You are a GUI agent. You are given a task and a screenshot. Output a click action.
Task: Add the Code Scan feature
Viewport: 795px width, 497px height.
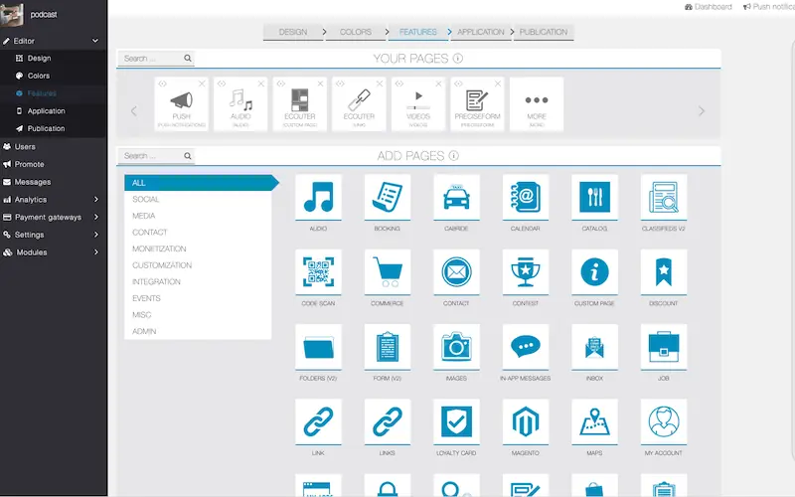[x=318, y=272]
